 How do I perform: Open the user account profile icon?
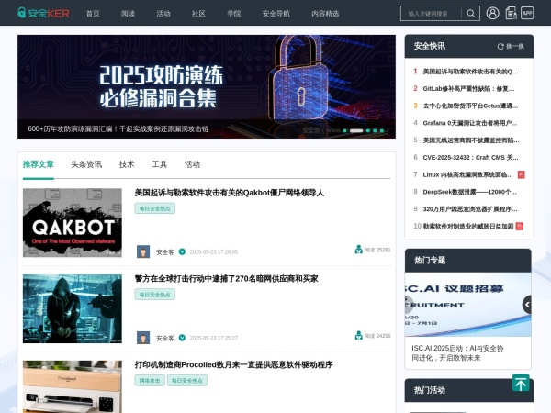pos(492,13)
